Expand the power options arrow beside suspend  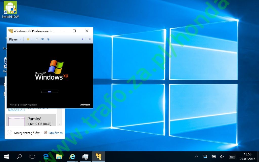point(32,39)
